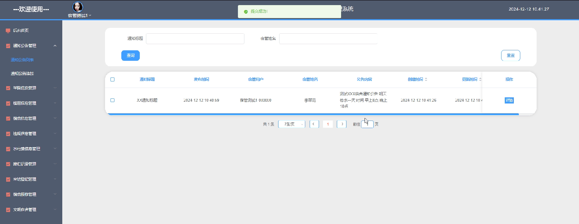Tick the XX通知标题 row checkbox
The height and width of the screenshot is (224, 579).
click(x=112, y=100)
